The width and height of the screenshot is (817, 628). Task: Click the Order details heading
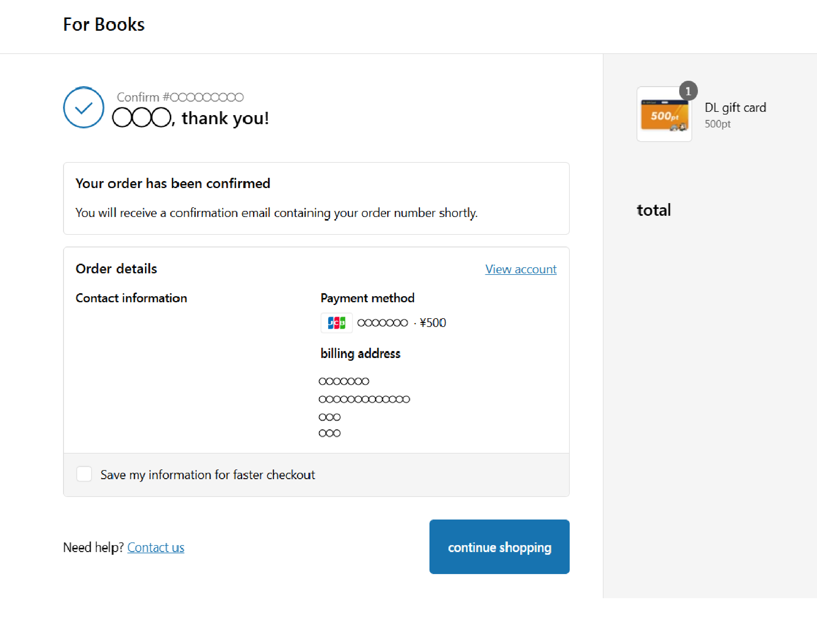(x=116, y=268)
